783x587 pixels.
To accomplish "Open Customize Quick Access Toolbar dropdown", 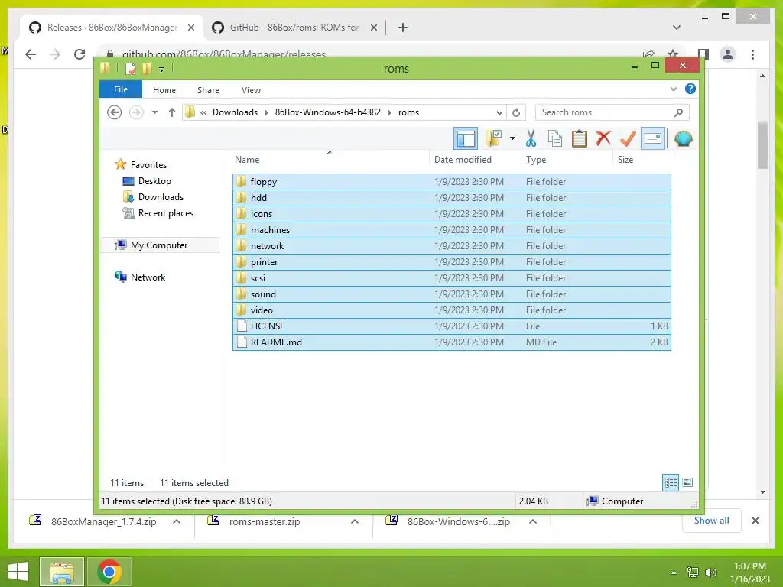I will 162,70.
